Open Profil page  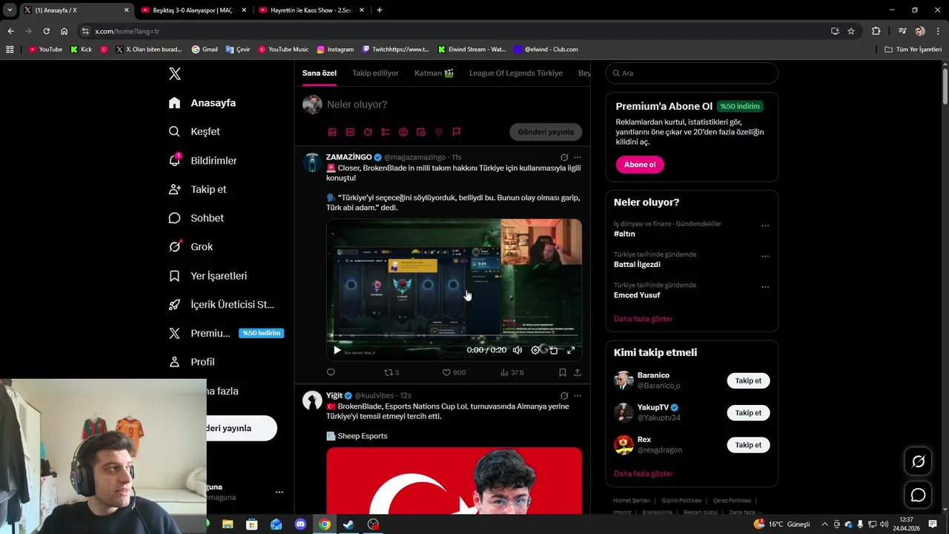coord(191,362)
